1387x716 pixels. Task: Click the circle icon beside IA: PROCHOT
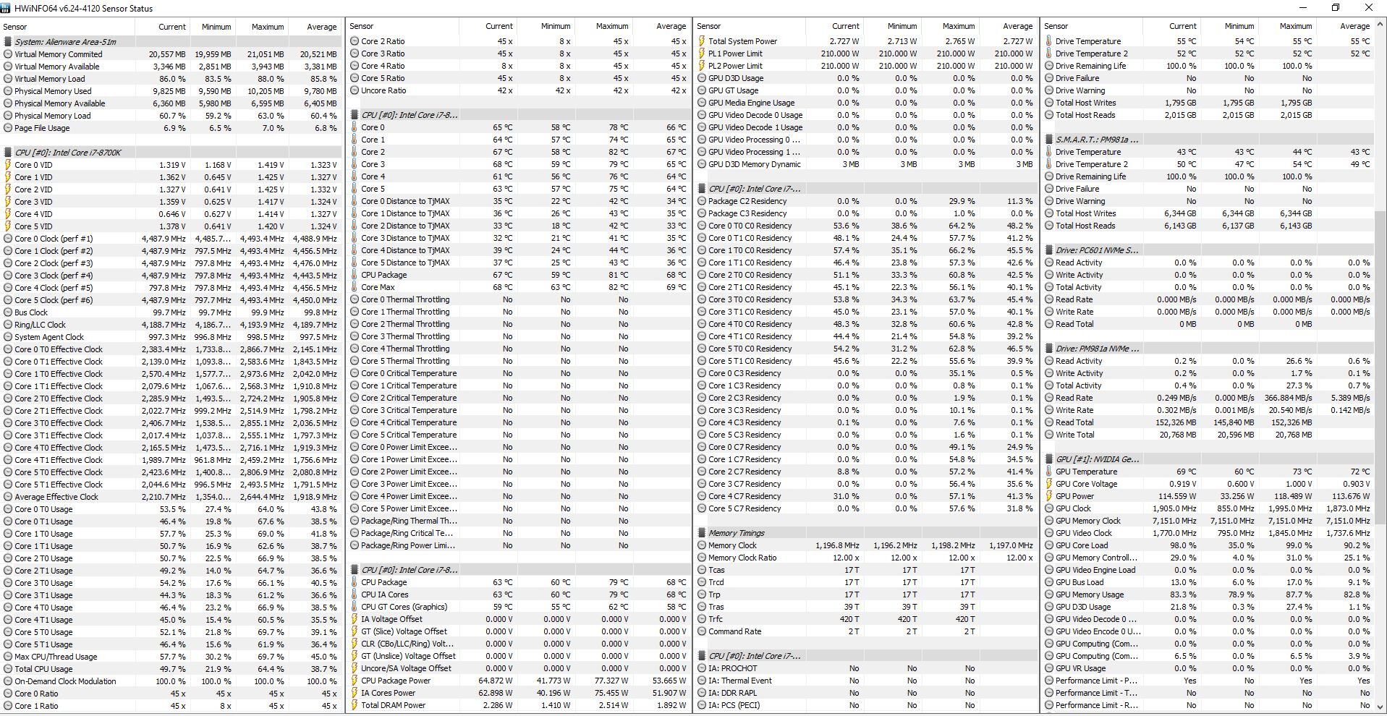[702, 668]
